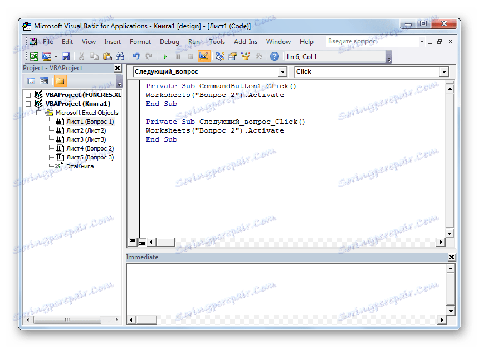479x348 pixels.
Task: Collapse VBAProject (Книга1) tree node
Action: (28, 104)
